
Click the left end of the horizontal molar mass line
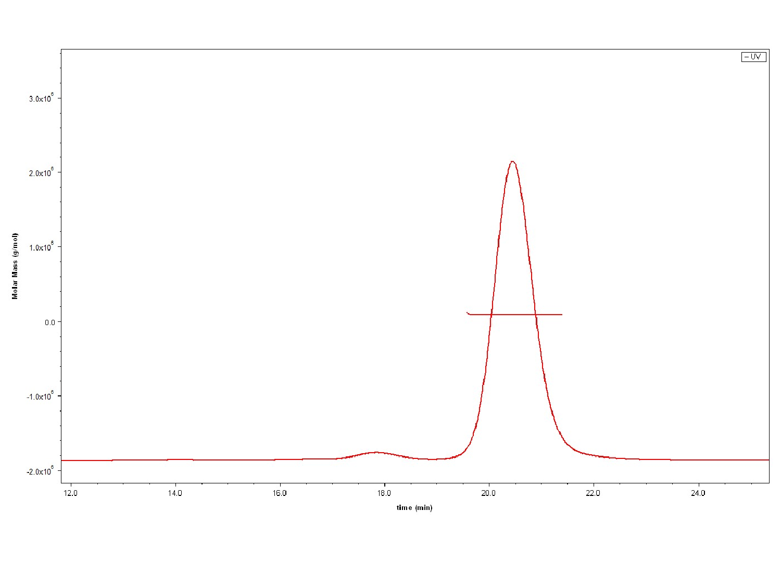point(468,313)
